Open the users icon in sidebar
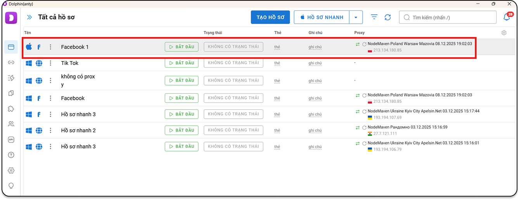 pos(11,124)
